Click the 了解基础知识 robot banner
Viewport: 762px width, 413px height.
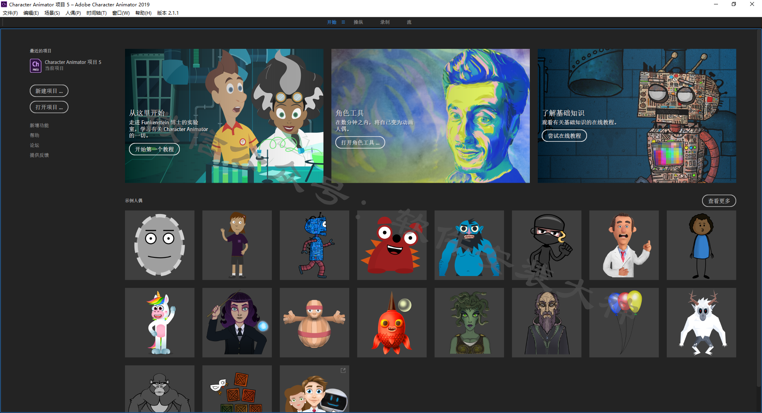(x=637, y=116)
